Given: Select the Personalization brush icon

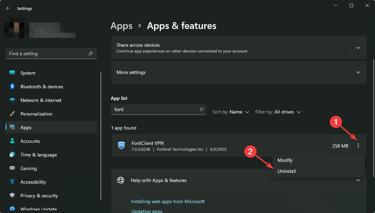Looking at the screenshot, I should tap(12, 113).
